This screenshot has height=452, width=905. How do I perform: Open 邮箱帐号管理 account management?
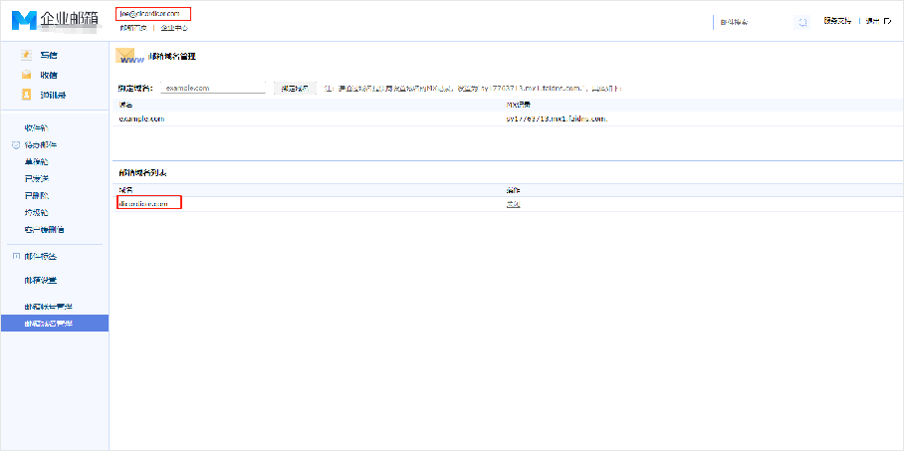(x=49, y=306)
